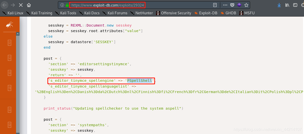Click the green padlock security icon
Viewport: 304px width, 134px height.
click(67, 5)
